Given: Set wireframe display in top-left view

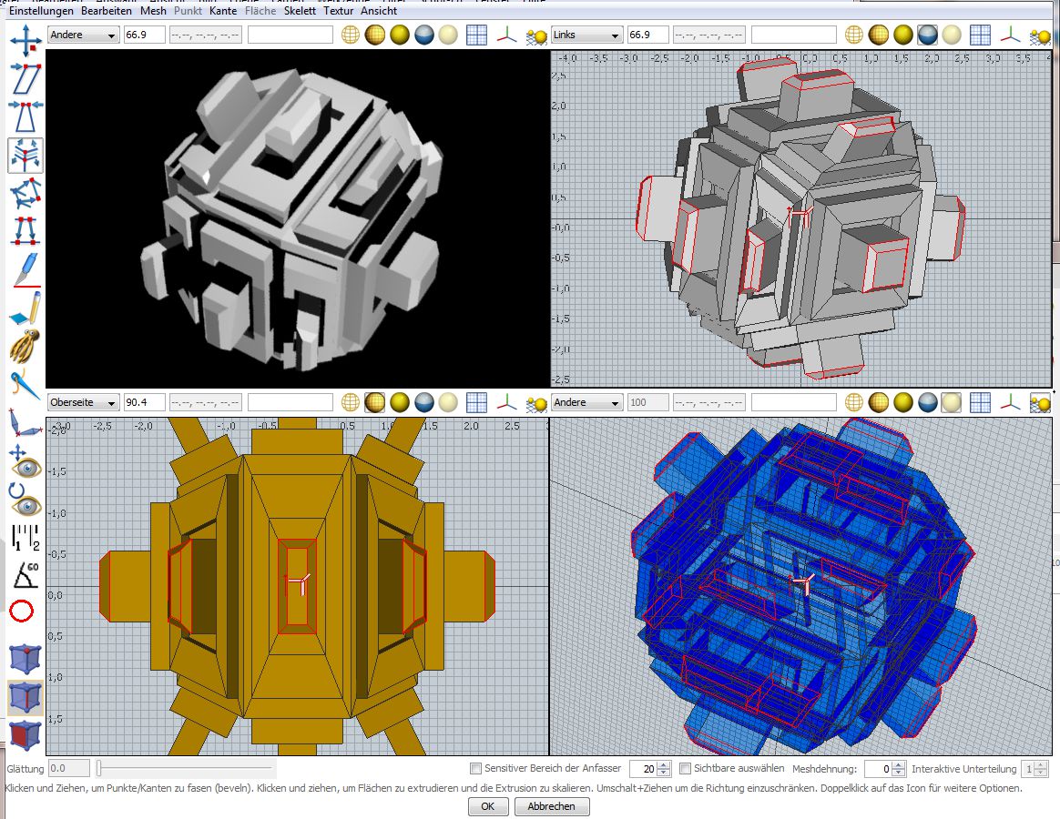Looking at the screenshot, I should 351,35.
